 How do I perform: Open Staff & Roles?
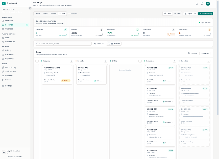coord(15,72)
